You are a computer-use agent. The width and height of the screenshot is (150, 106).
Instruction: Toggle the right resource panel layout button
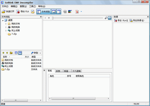coord(59,11)
